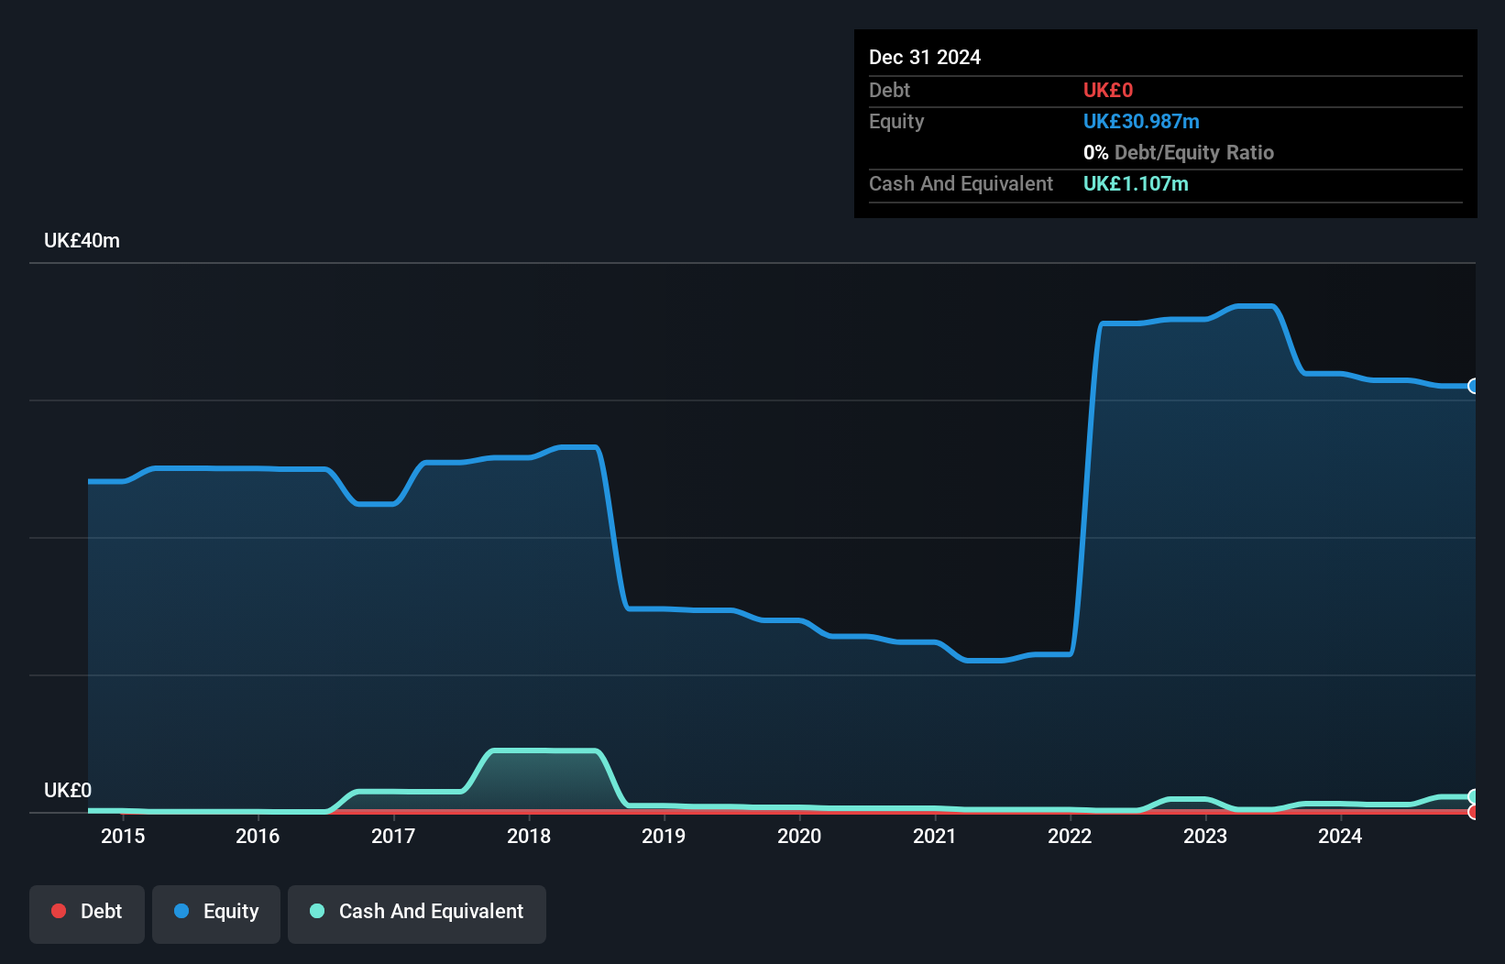The image size is (1505, 964).
Task: Select the teal Cash end marker on chart
Action: 1473,796
